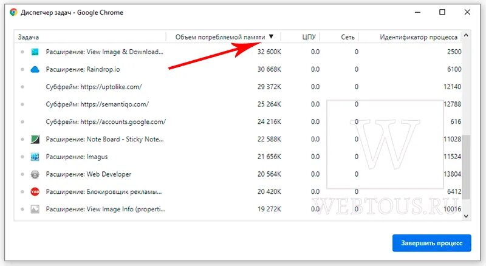Select the Субфрейм semantiqo.com row
This screenshot has width=486, height=266.
pyautogui.click(x=238, y=104)
